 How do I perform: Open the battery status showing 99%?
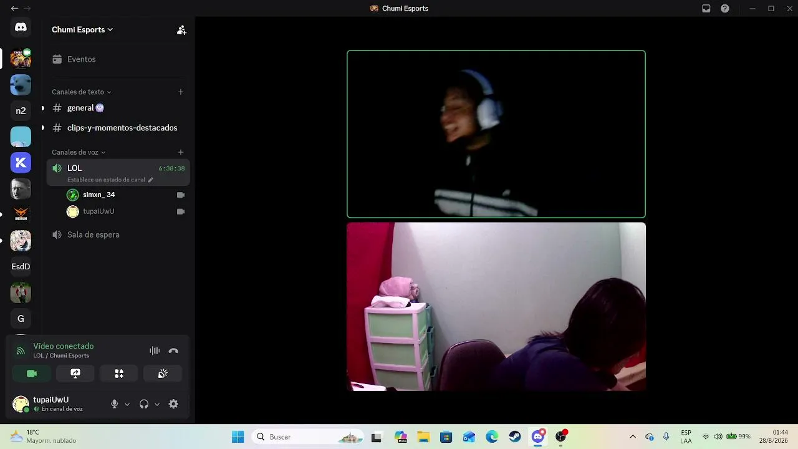click(738, 437)
